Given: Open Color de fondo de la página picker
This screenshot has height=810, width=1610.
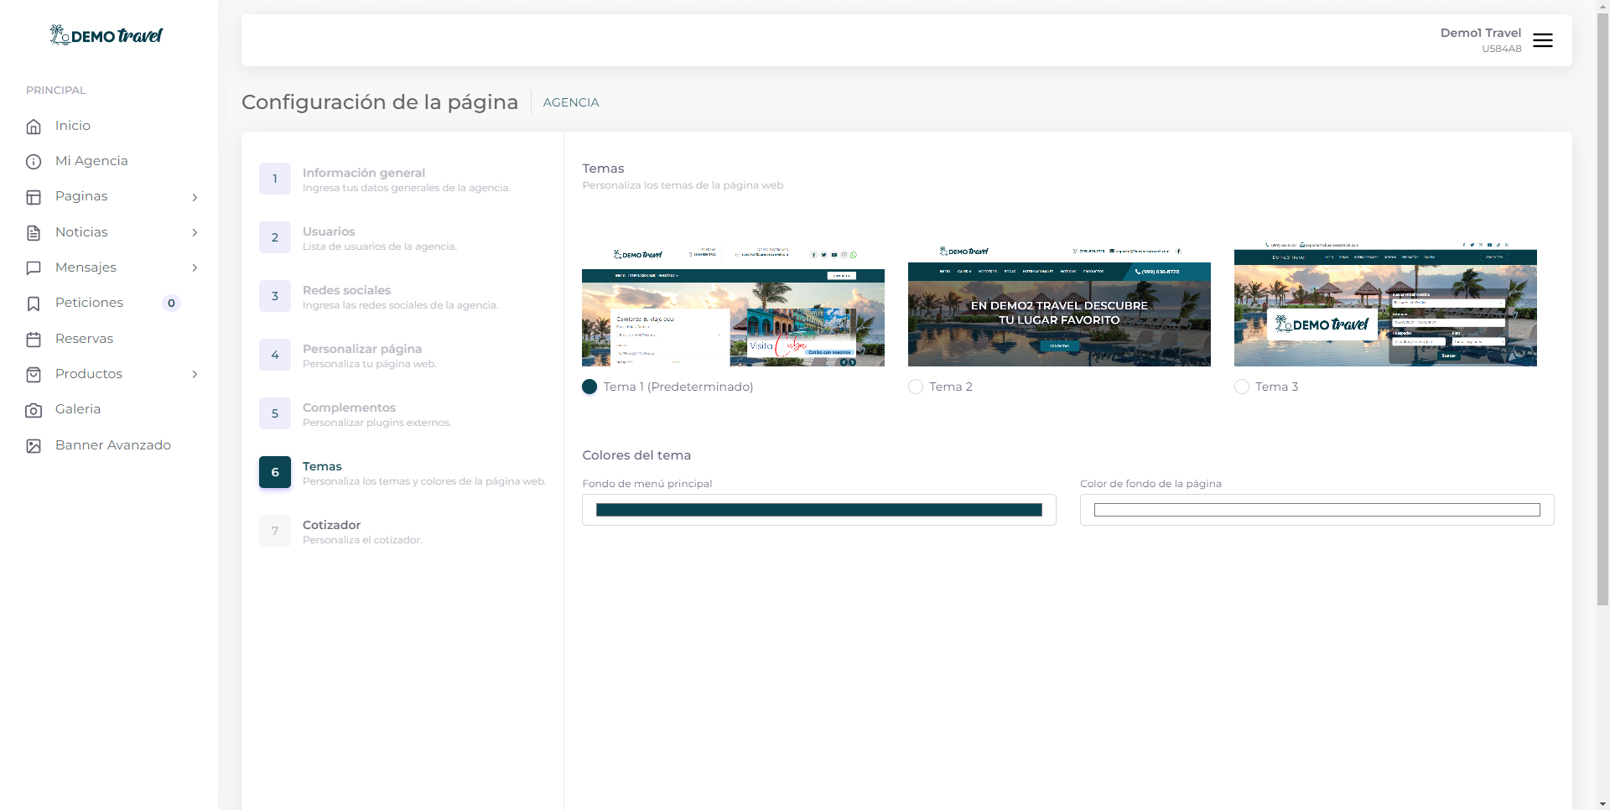Looking at the screenshot, I should tap(1317, 510).
